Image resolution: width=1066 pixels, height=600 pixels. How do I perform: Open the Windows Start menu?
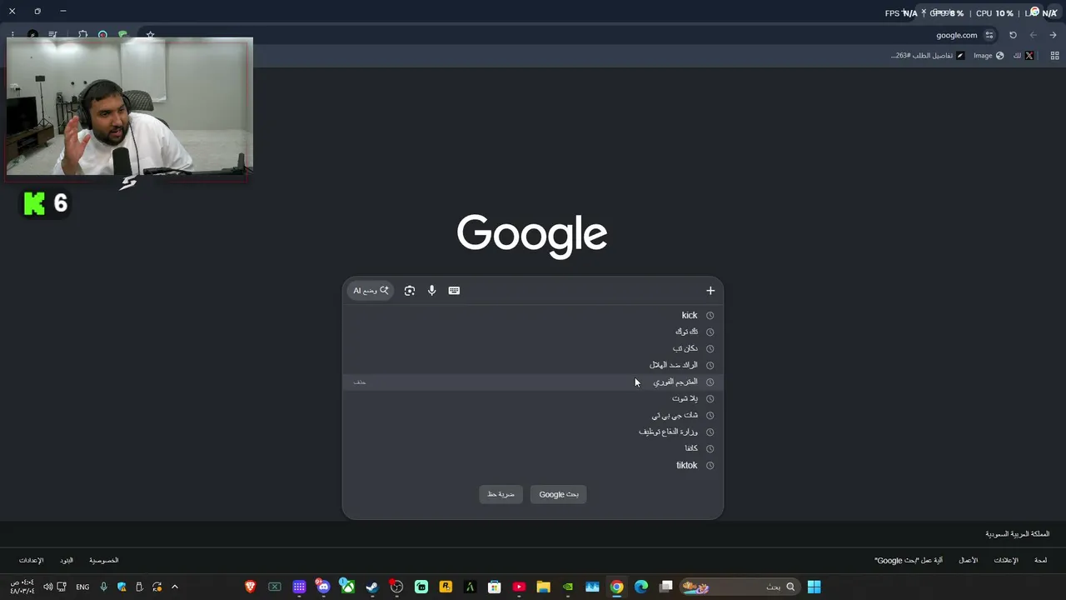click(814, 587)
